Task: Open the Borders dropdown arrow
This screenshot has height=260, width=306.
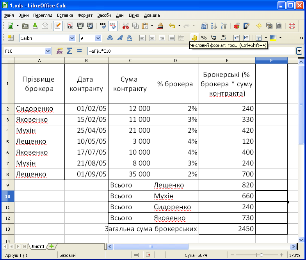Action: pos(266,38)
